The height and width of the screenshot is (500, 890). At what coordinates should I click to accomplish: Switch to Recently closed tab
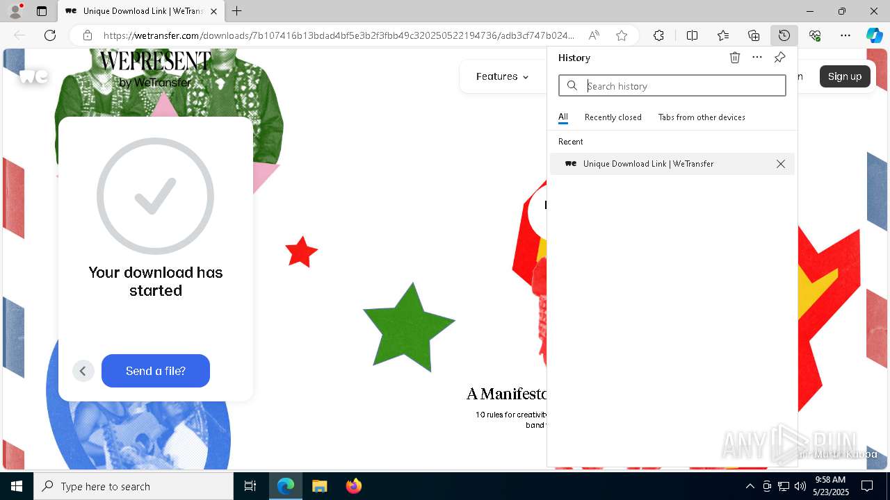(x=613, y=117)
